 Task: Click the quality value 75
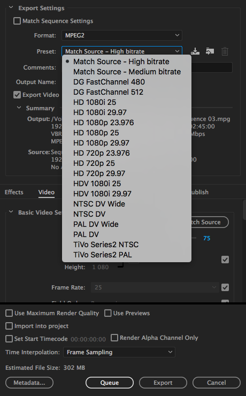[x=206, y=238]
